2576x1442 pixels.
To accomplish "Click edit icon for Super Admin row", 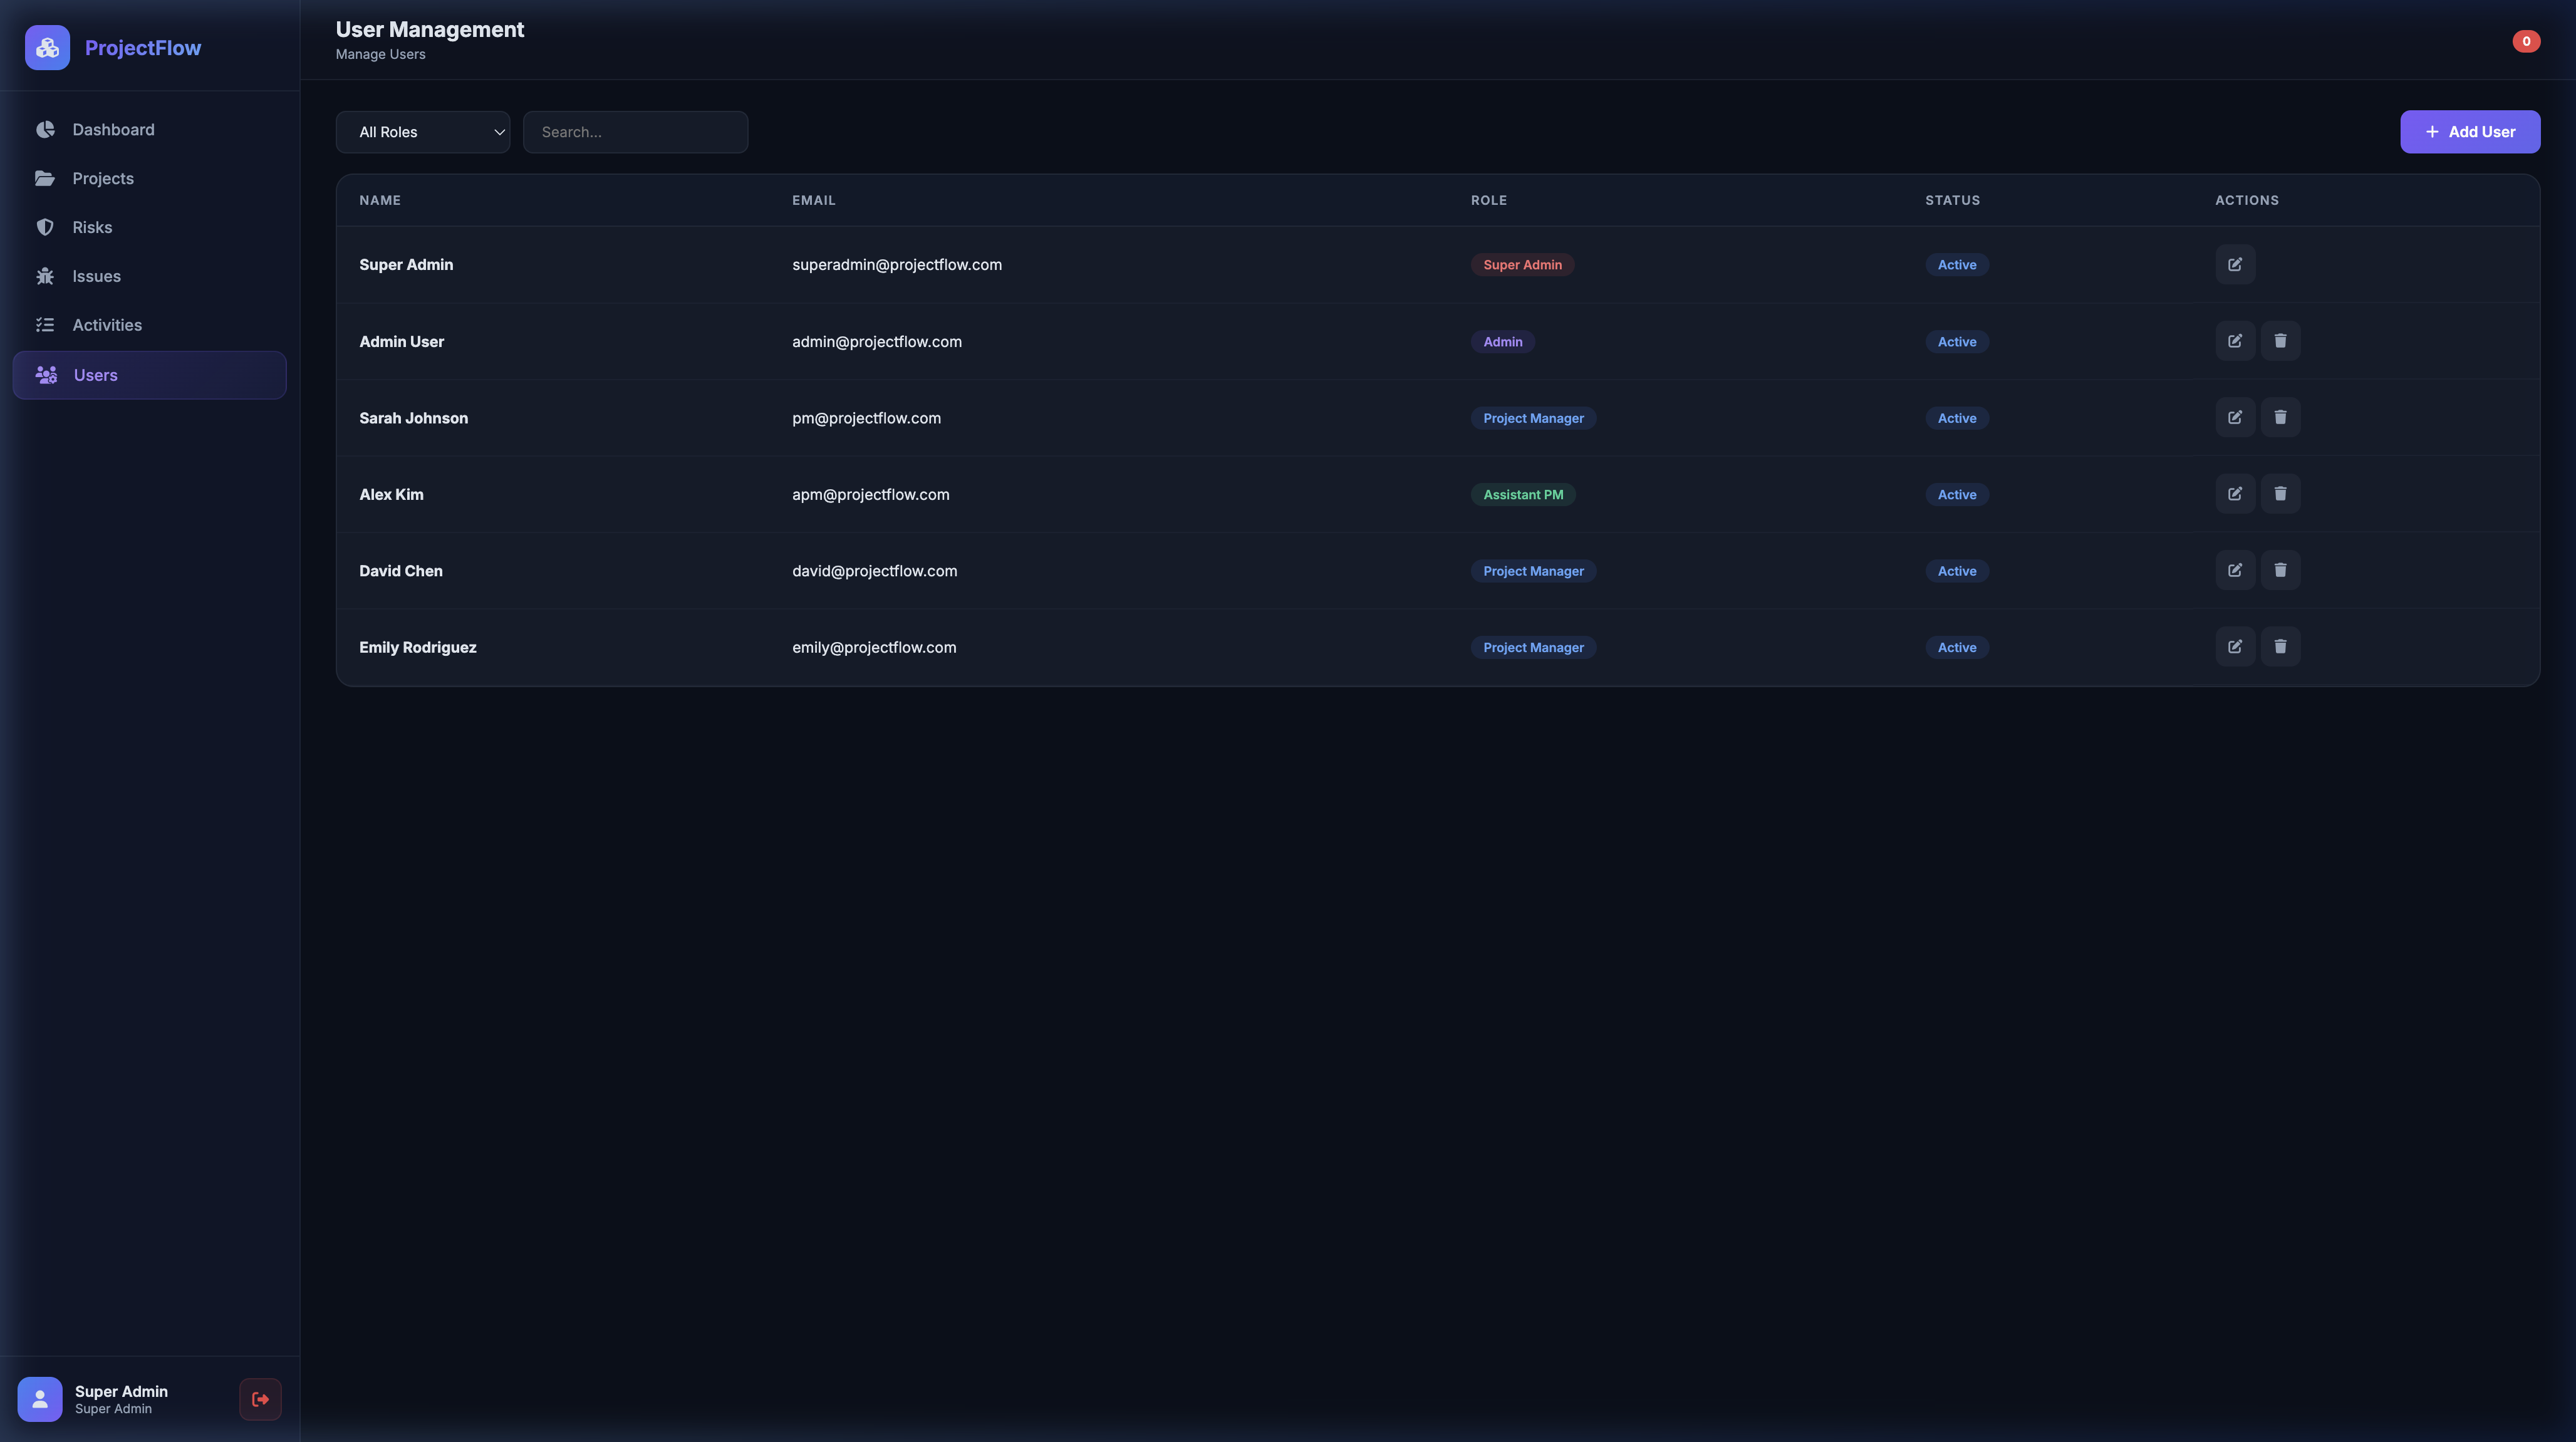I will 2234,265.
